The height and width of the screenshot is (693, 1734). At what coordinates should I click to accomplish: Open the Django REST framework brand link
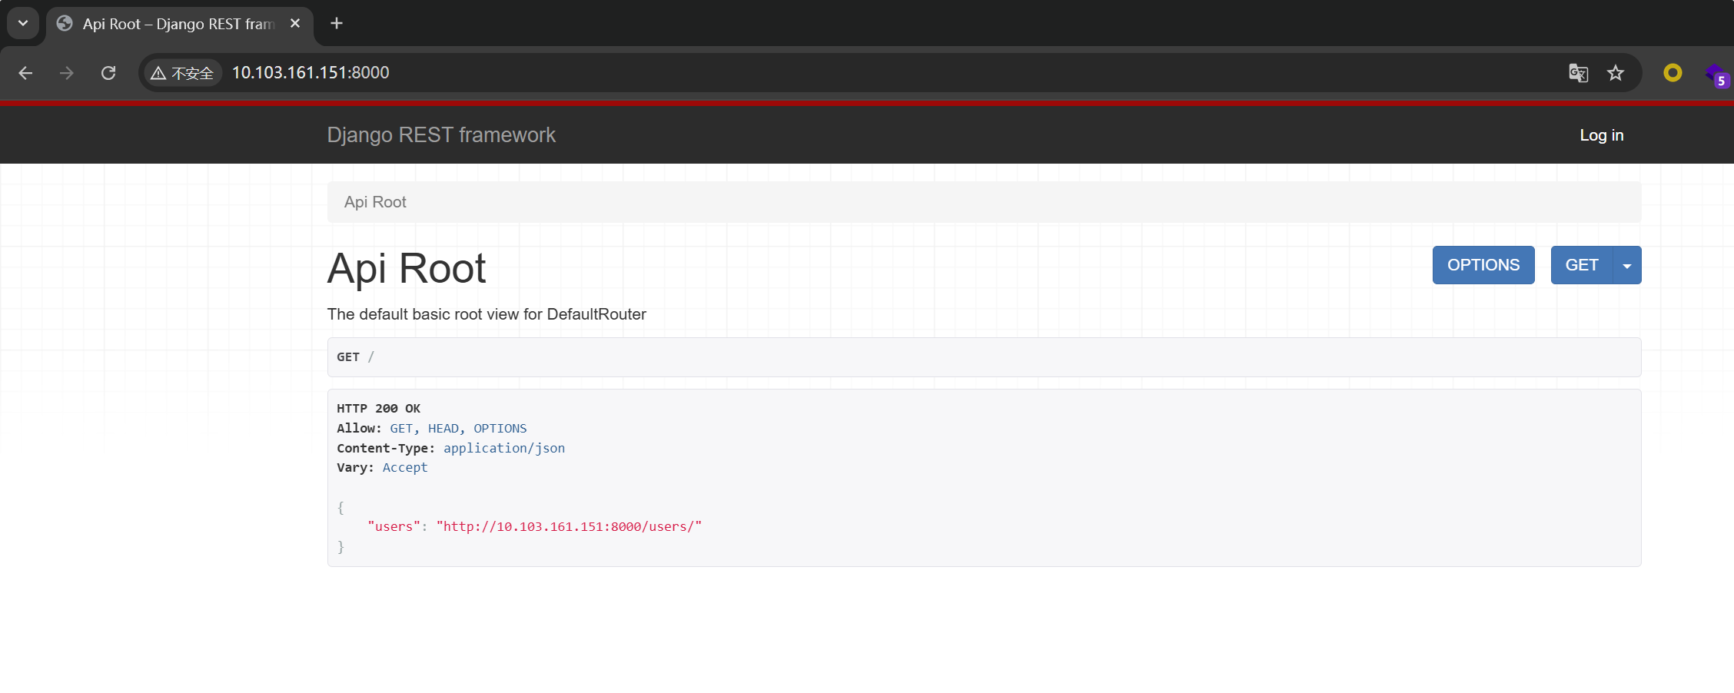point(441,134)
